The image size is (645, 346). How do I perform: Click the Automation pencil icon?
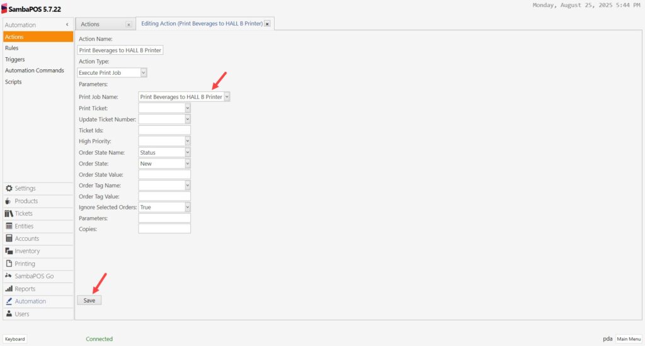(9, 301)
